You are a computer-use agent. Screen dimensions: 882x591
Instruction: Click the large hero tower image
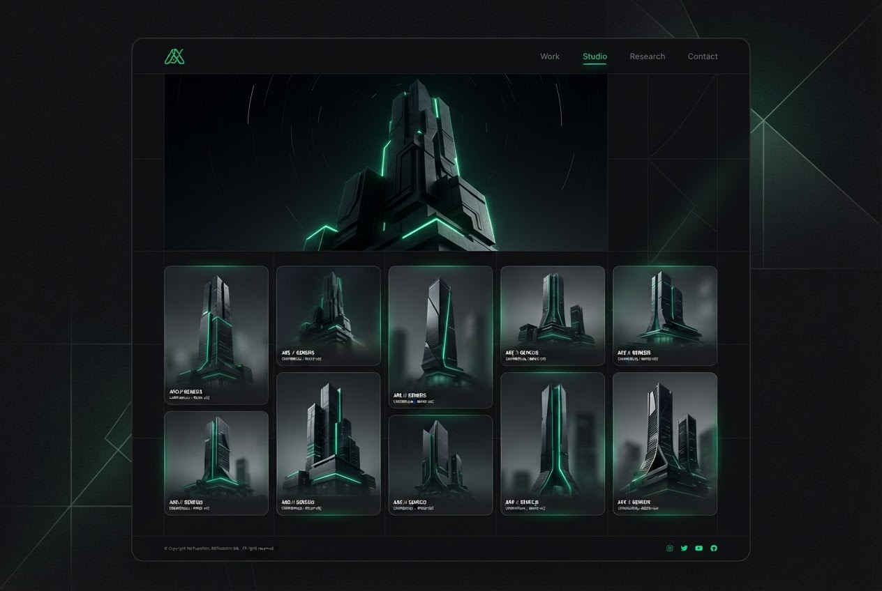click(386, 162)
